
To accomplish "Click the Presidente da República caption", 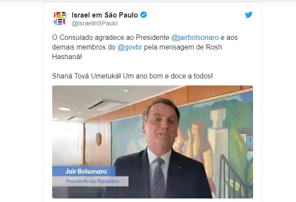I will (x=93, y=181).
